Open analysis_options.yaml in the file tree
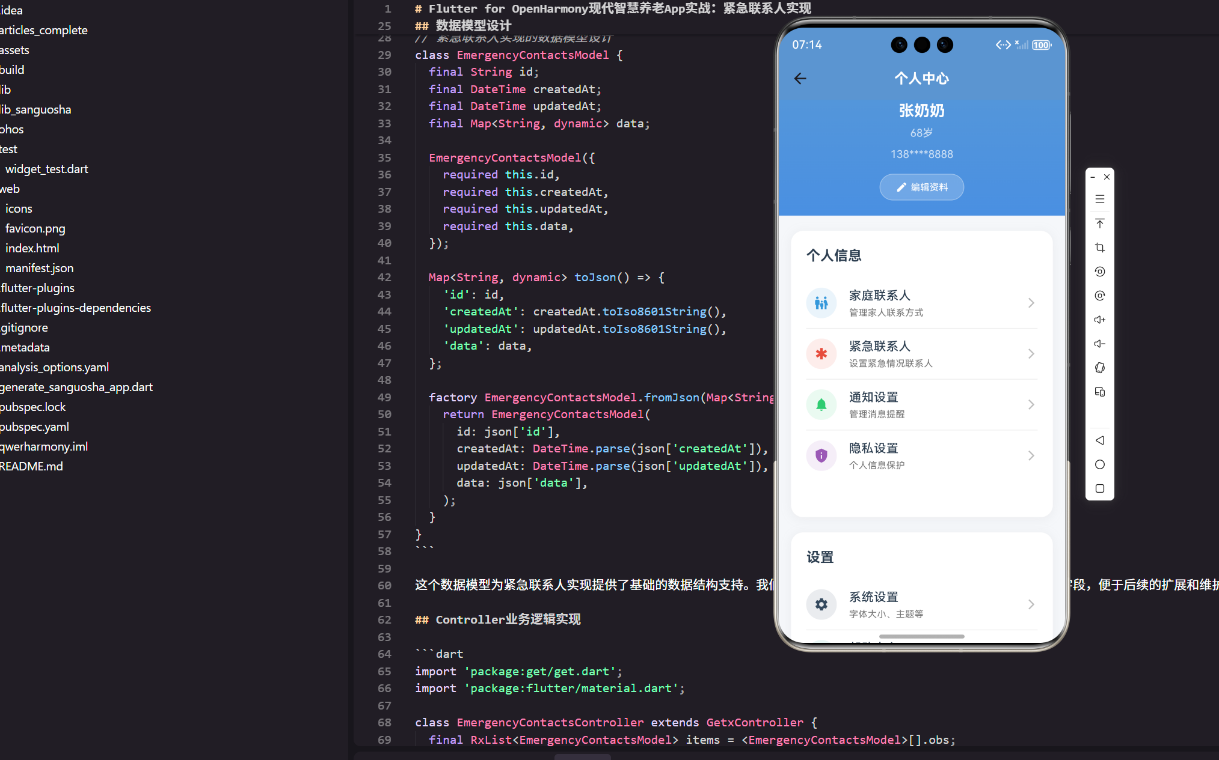The width and height of the screenshot is (1219, 760). (x=54, y=368)
